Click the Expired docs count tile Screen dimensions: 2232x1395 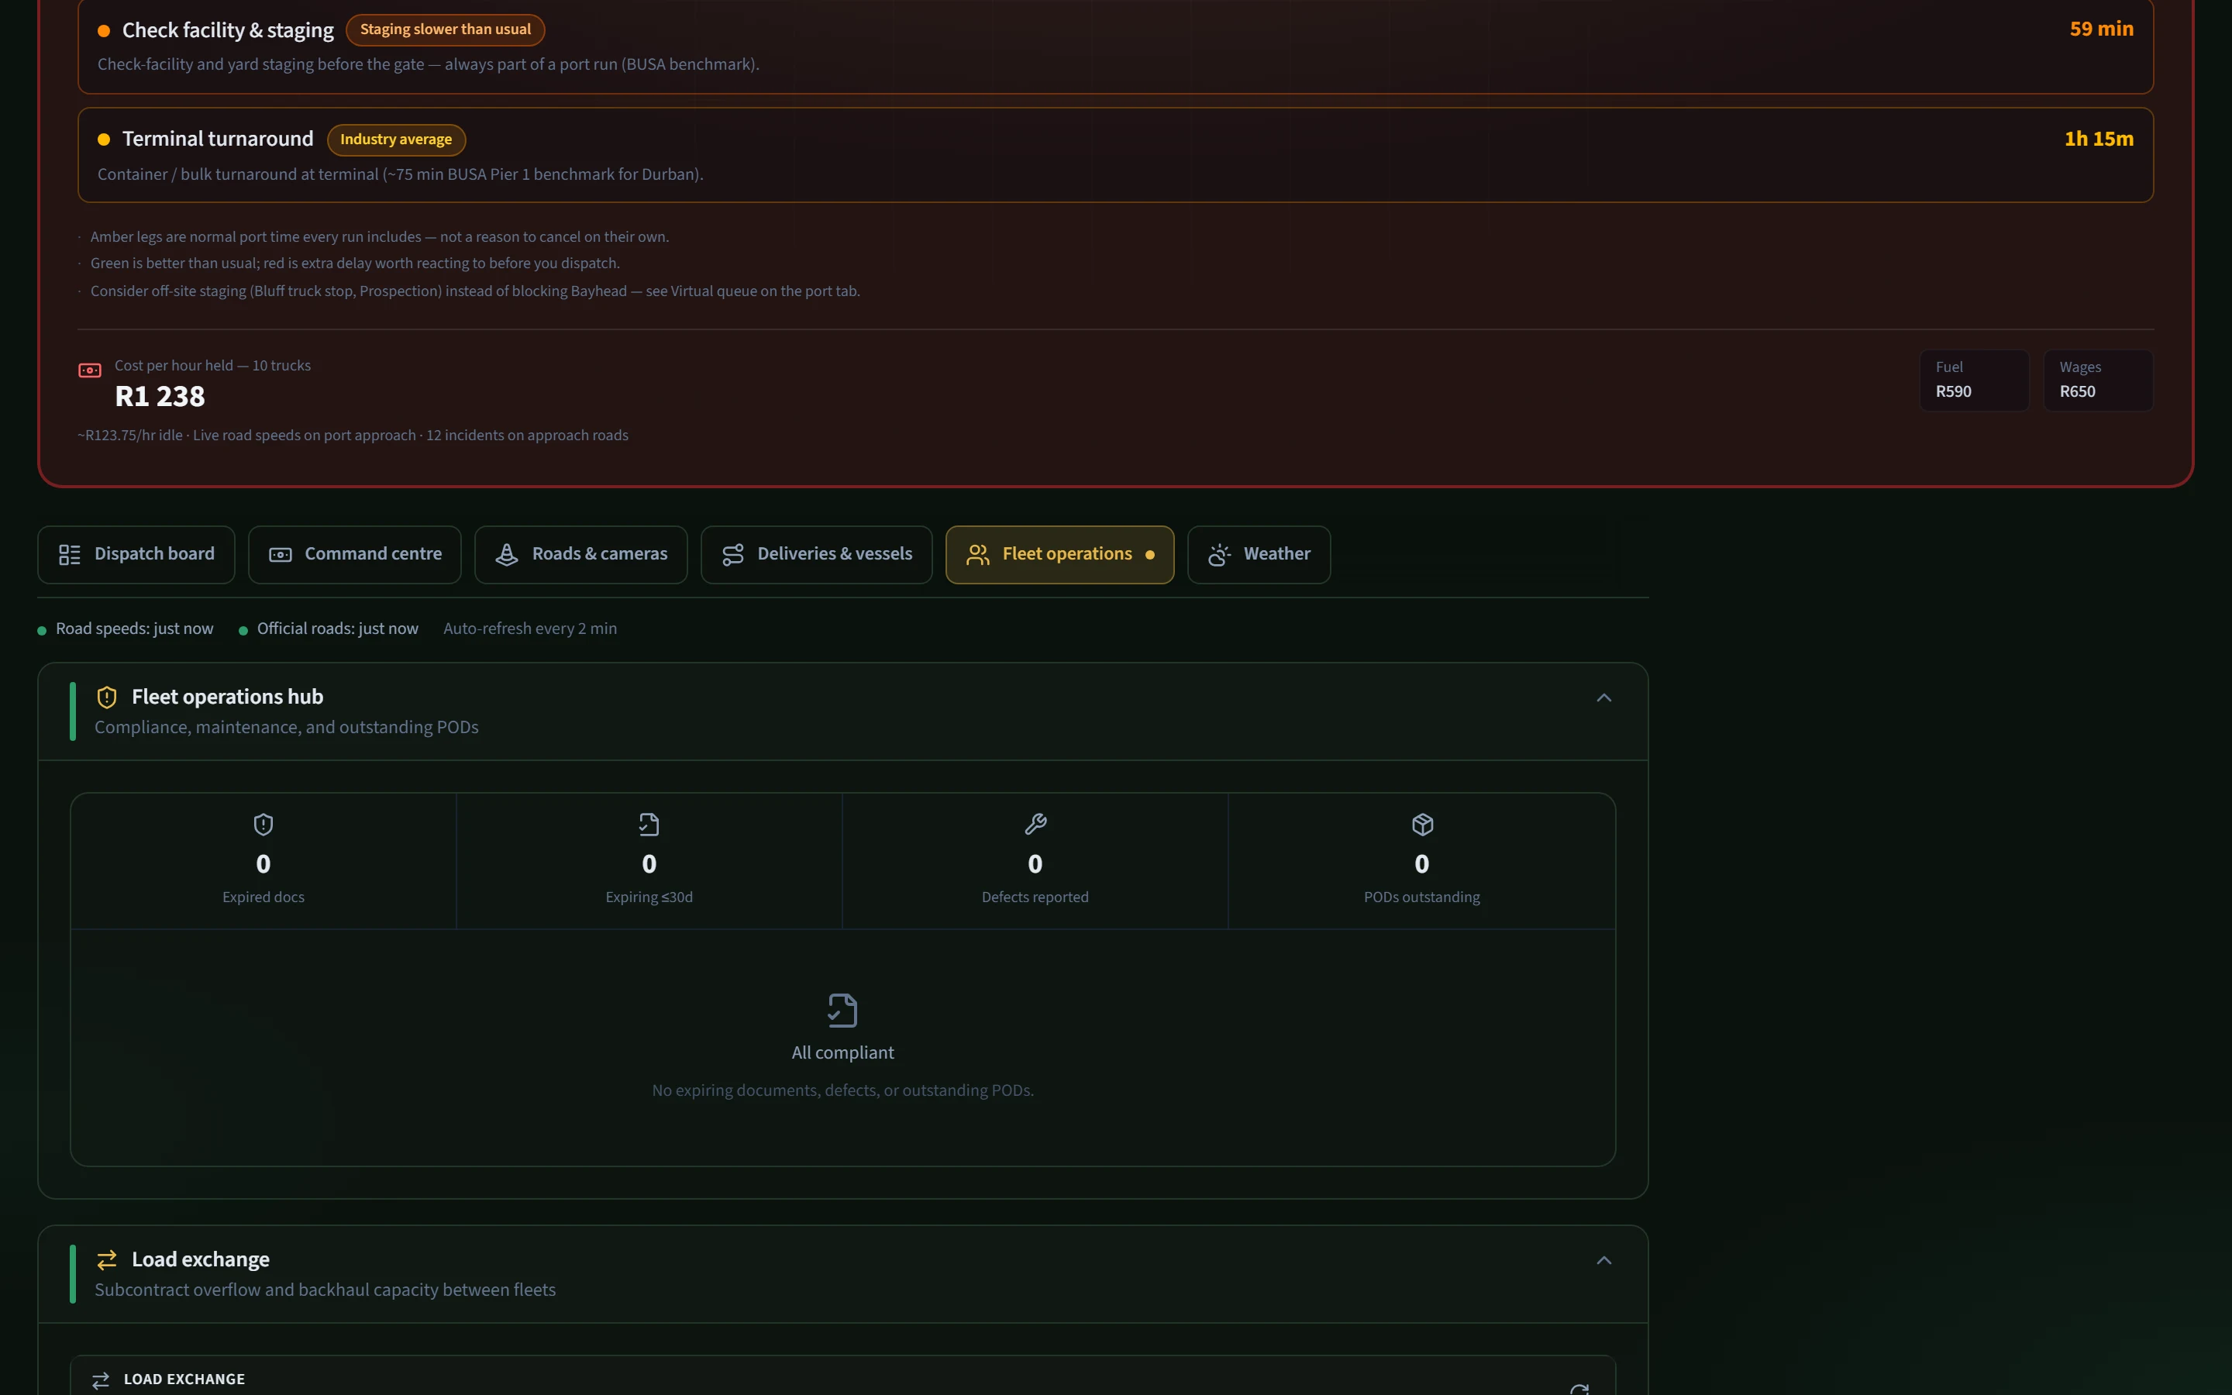click(263, 861)
